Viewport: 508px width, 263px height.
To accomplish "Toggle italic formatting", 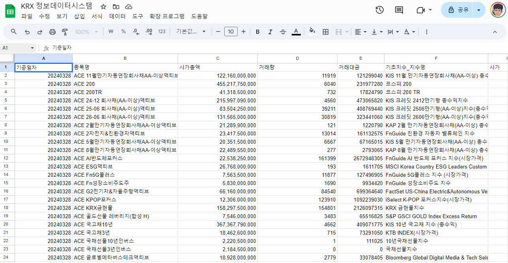I will pyautogui.click(x=270, y=31).
